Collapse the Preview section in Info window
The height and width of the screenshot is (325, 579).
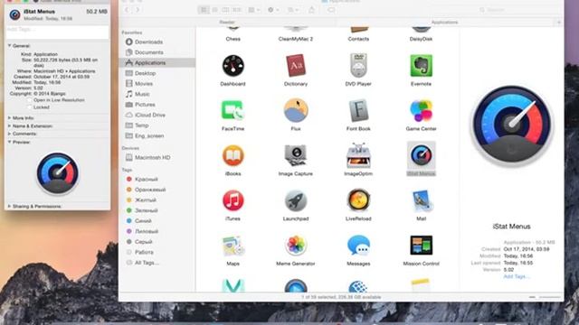pyautogui.click(x=10, y=142)
